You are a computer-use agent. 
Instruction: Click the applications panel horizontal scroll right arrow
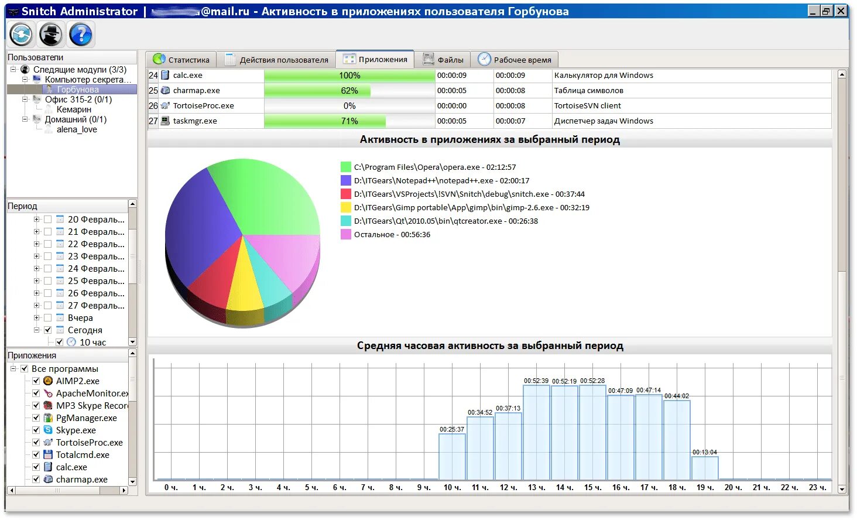124,490
